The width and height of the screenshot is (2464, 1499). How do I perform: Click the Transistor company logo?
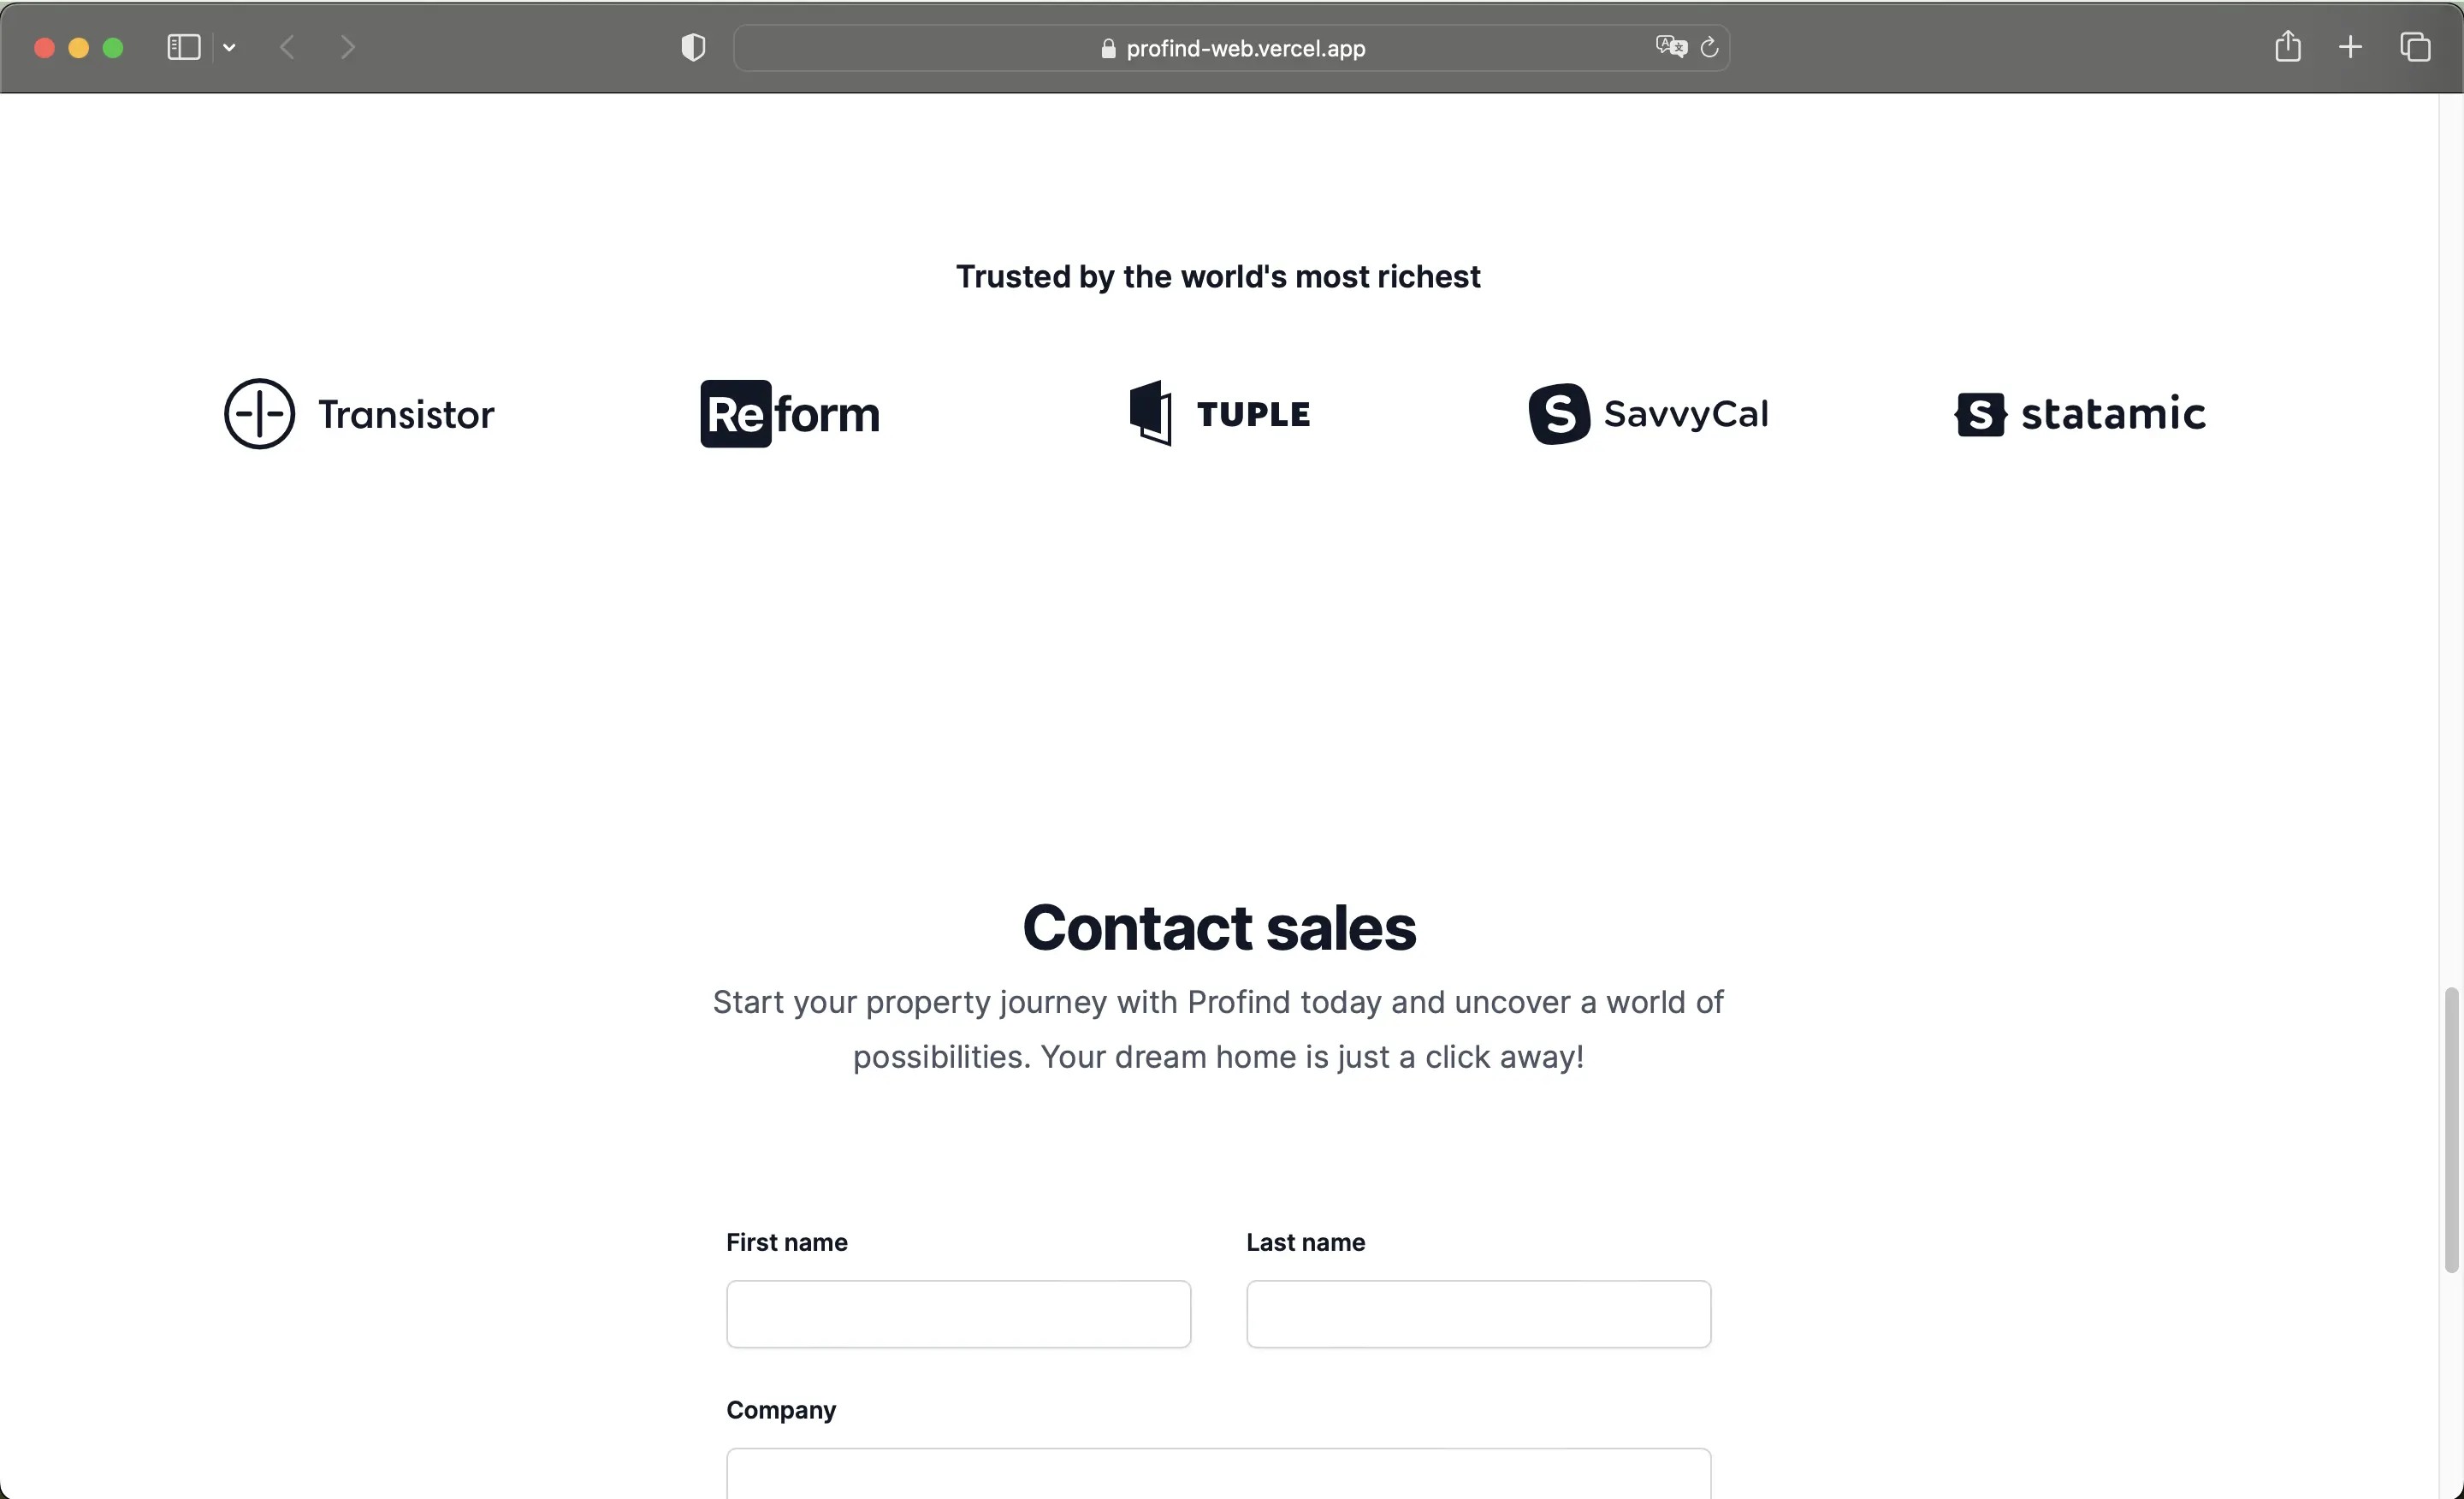point(359,413)
